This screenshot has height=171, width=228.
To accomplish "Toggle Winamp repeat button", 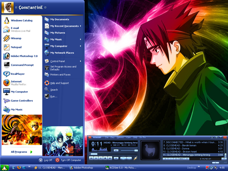I will [129, 158].
